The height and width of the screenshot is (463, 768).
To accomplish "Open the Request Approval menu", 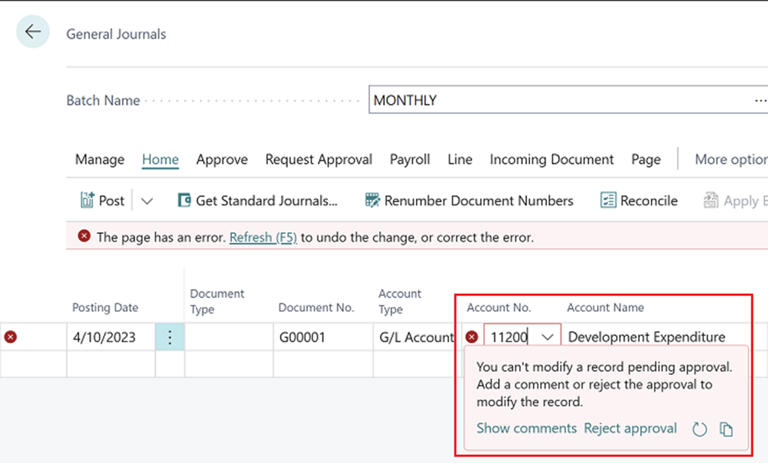I will point(318,160).
